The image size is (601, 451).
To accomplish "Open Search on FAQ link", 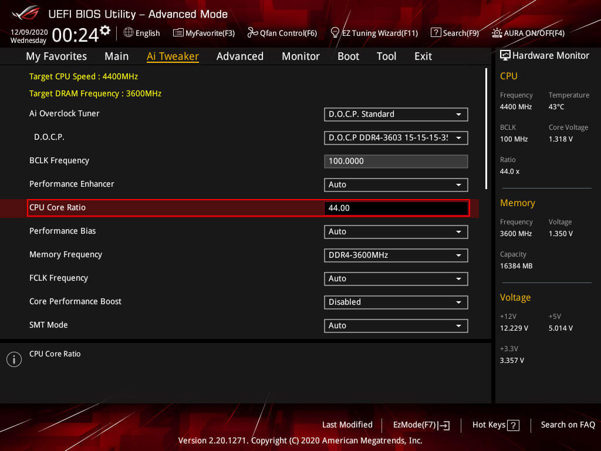I will pyautogui.click(x=568, y=425).
